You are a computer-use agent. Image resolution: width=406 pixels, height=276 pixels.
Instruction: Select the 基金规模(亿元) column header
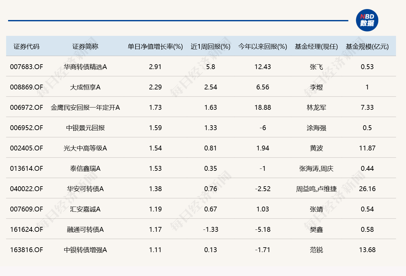[x=367, y=46]
